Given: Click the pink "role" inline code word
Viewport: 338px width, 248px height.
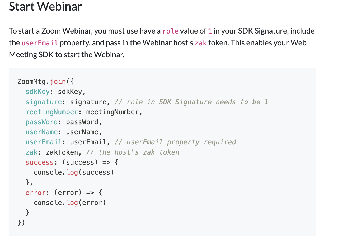Looking at the screenshot, I should (x=171, y=31).
